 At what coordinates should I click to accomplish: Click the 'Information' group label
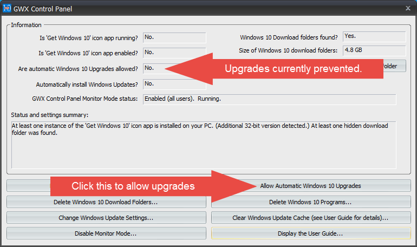point(26,25)
